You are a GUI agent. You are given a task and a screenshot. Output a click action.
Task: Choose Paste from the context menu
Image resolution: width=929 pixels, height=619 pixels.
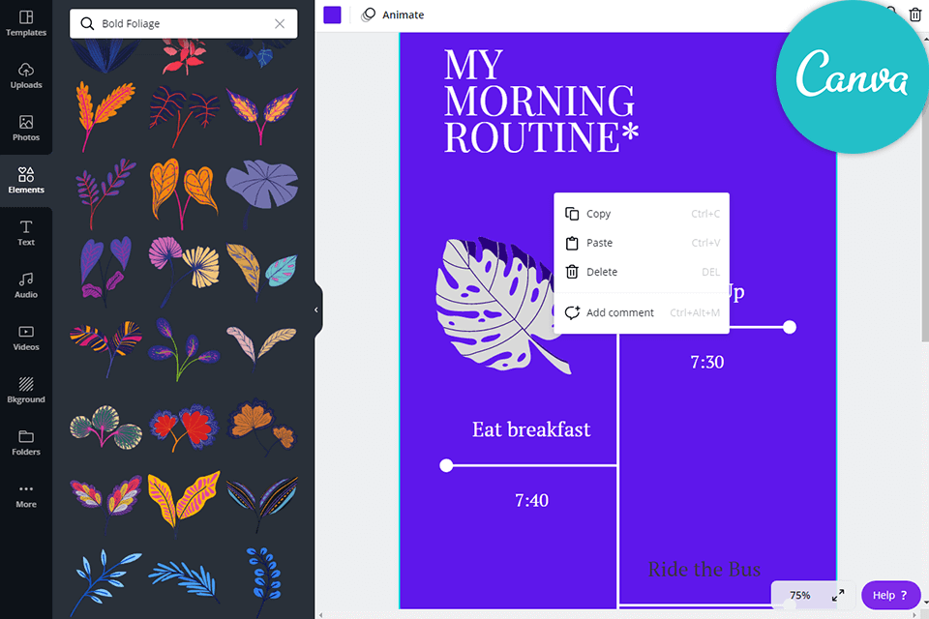(642, 243)
